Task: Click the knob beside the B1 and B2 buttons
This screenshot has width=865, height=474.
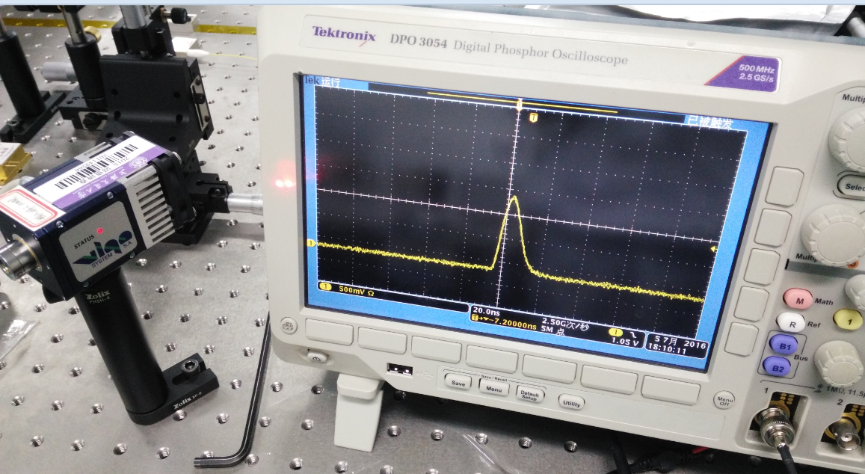Action: [838, 363]
